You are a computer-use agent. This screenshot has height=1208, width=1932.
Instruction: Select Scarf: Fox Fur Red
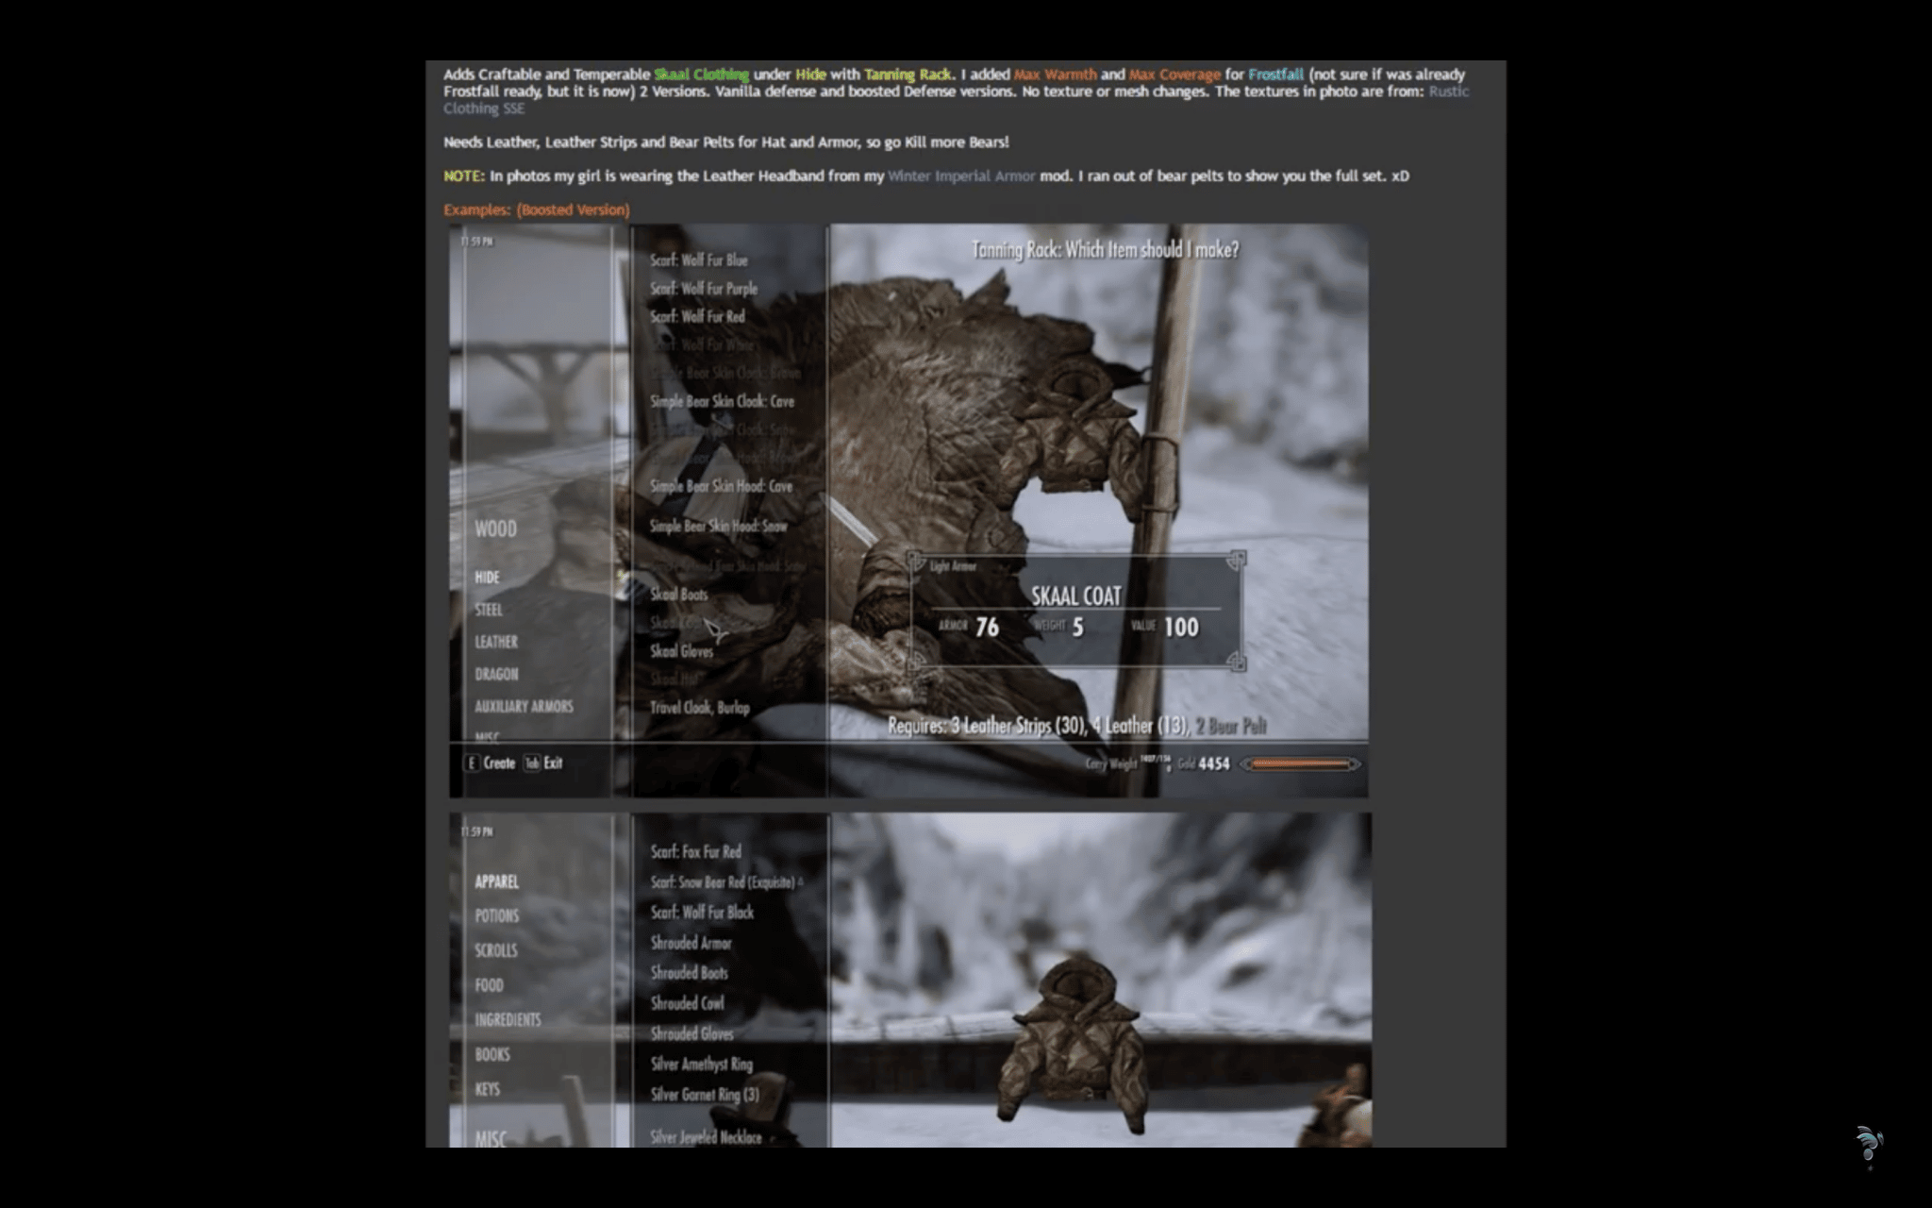(696, 852)
